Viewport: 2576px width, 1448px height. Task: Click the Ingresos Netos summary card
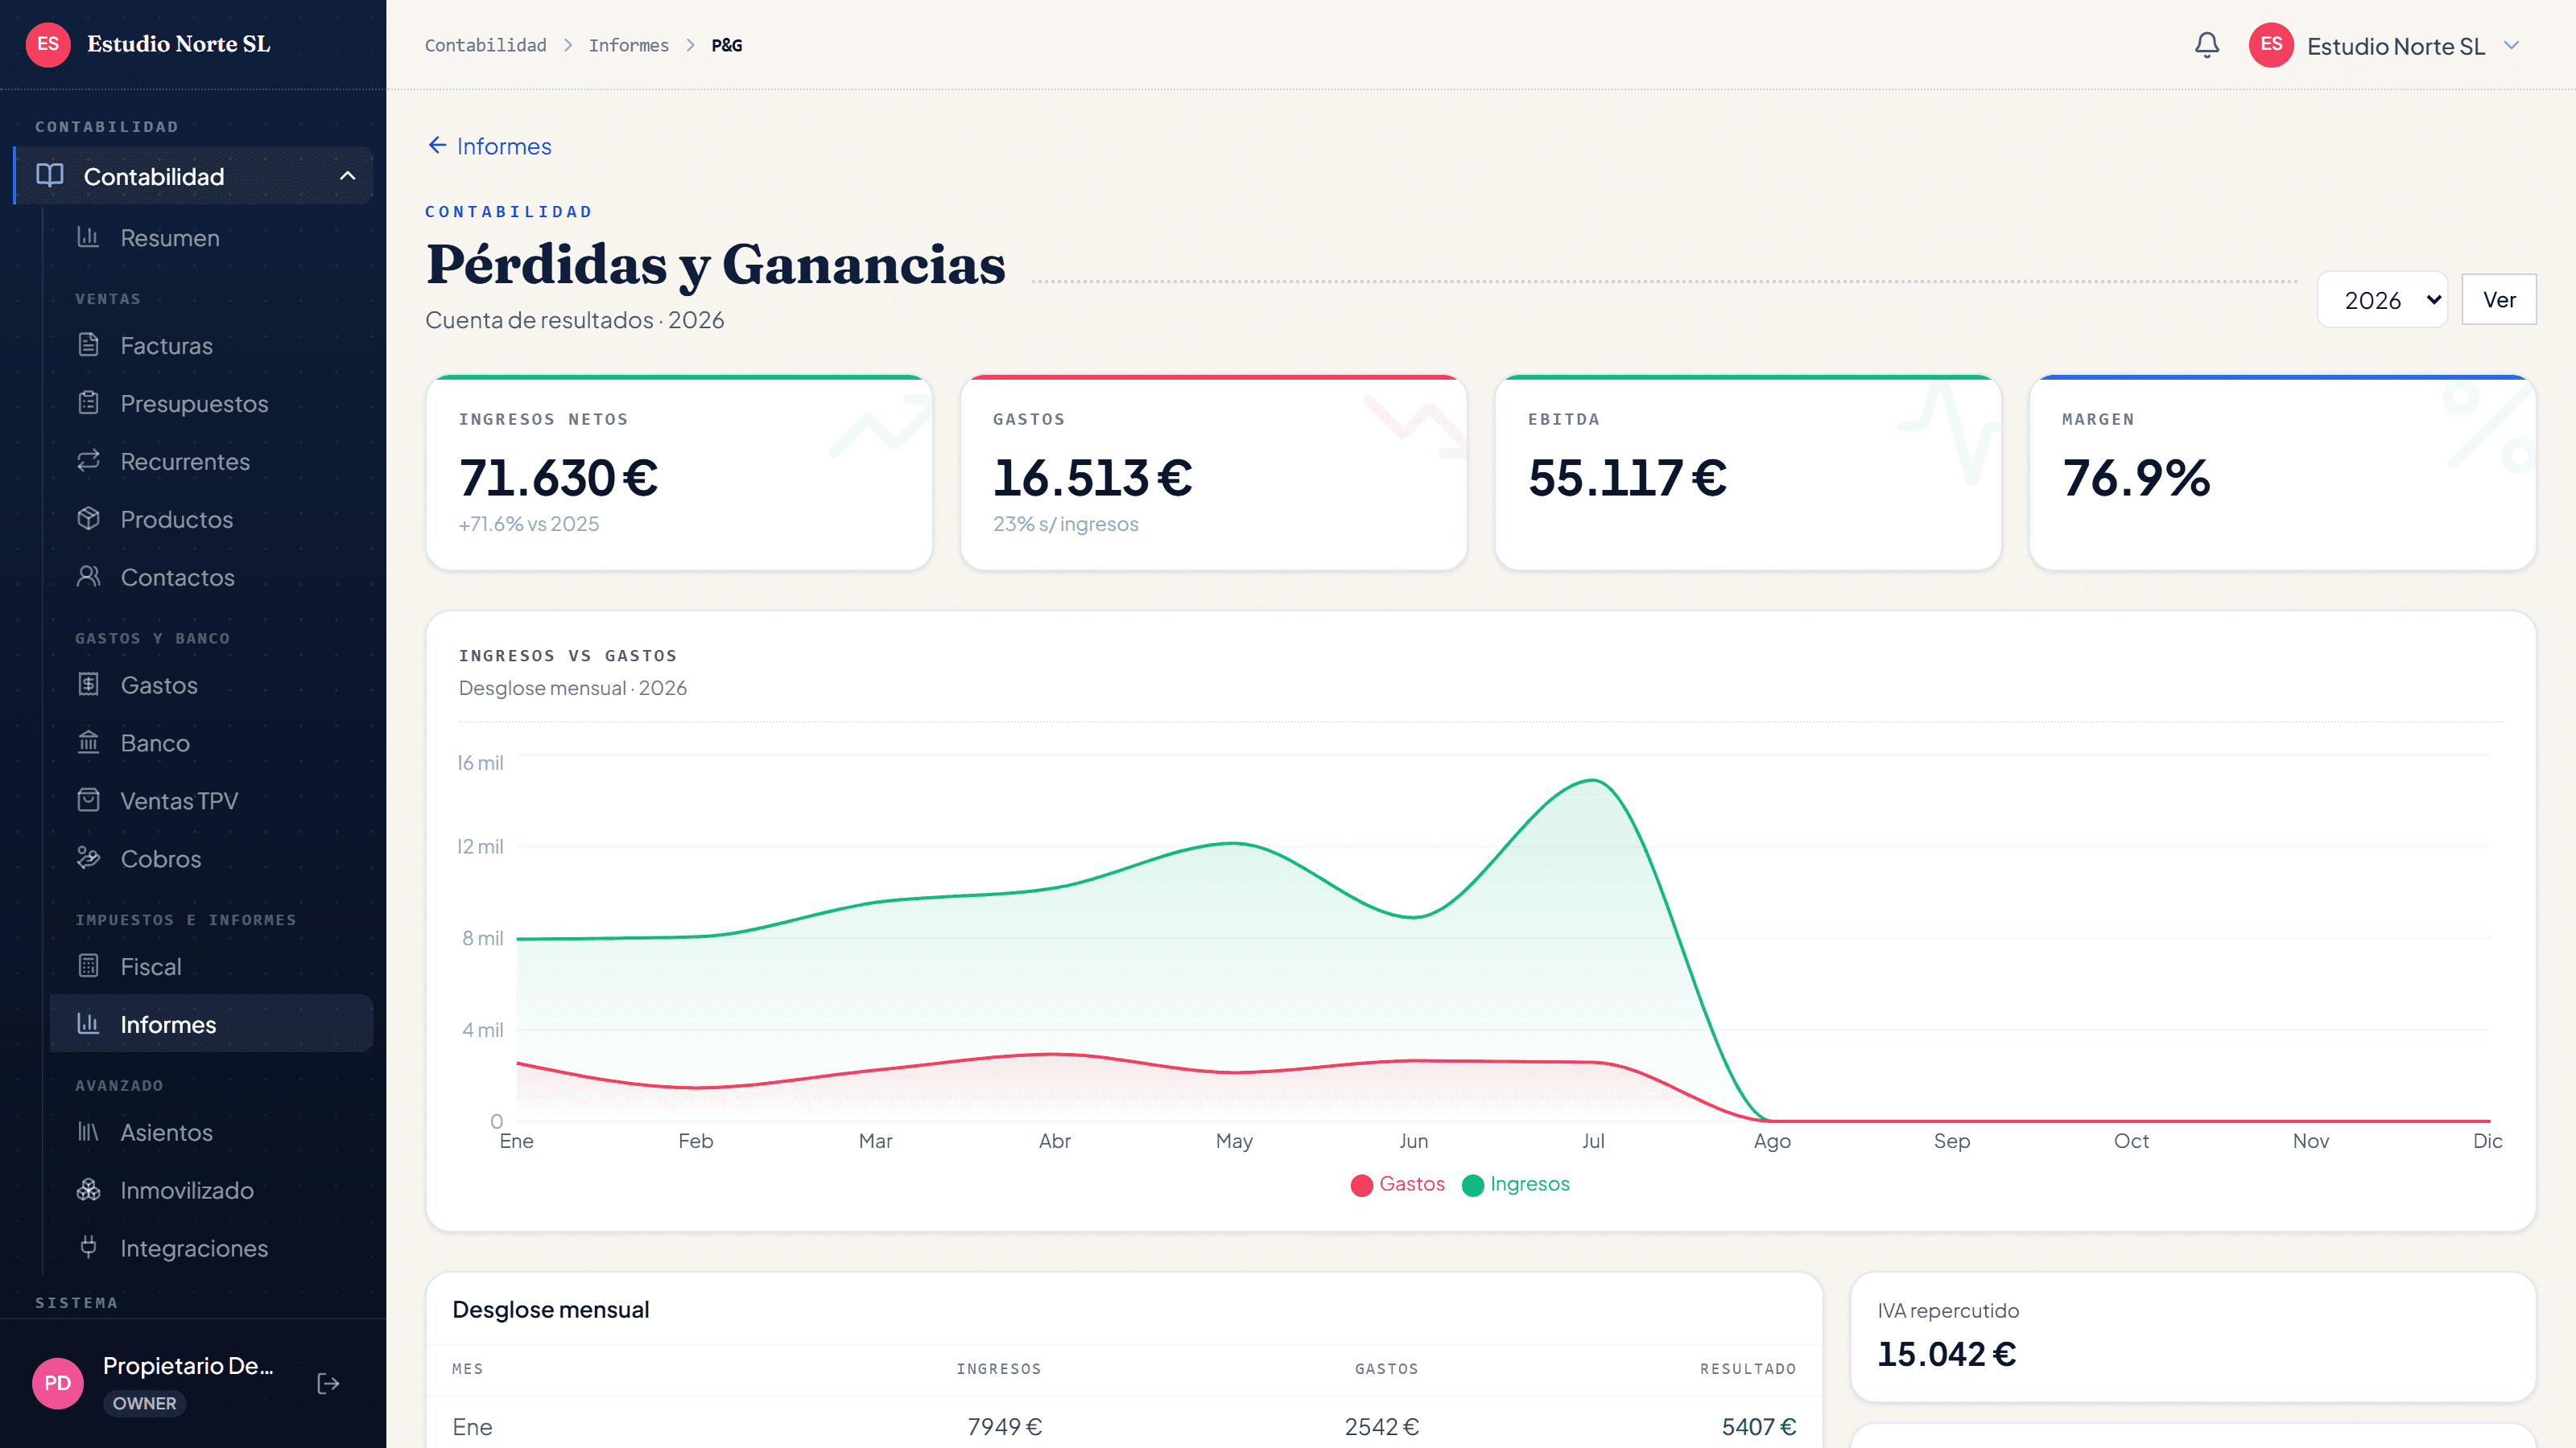[x=679, y=473]
